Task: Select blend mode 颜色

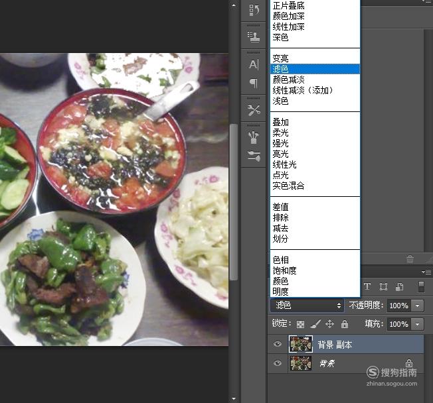Action: 315,281
